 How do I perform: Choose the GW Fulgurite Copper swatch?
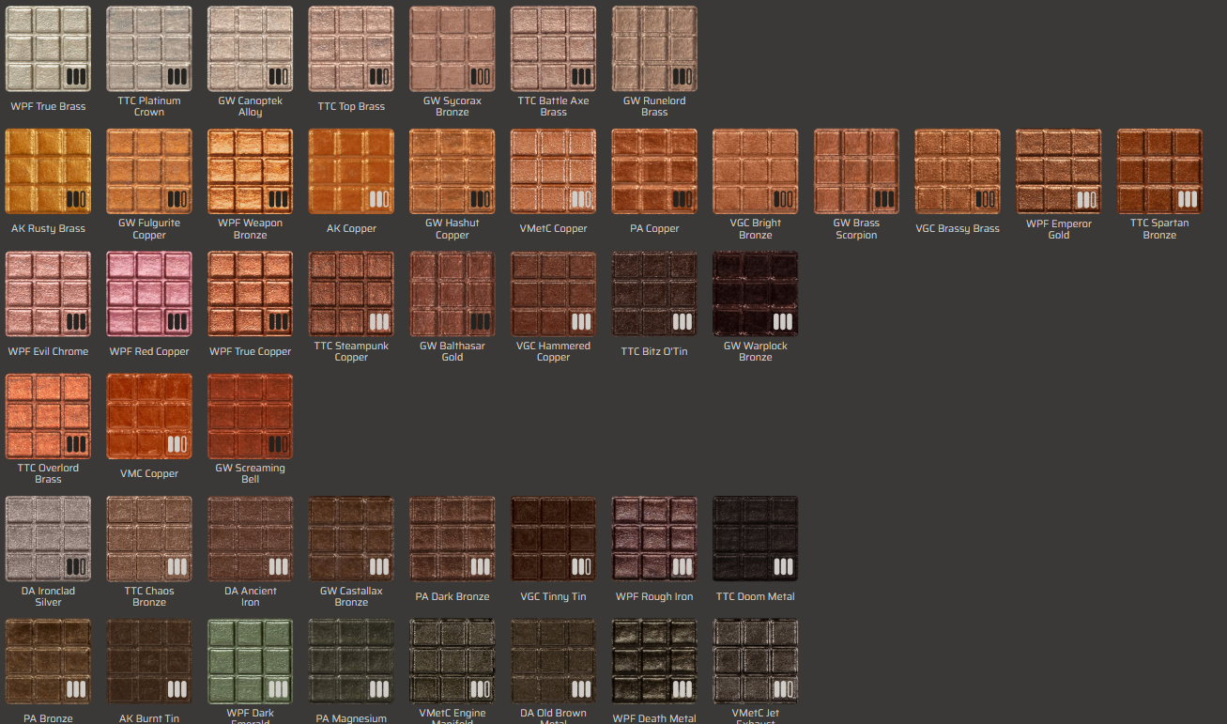click(149, 172)
